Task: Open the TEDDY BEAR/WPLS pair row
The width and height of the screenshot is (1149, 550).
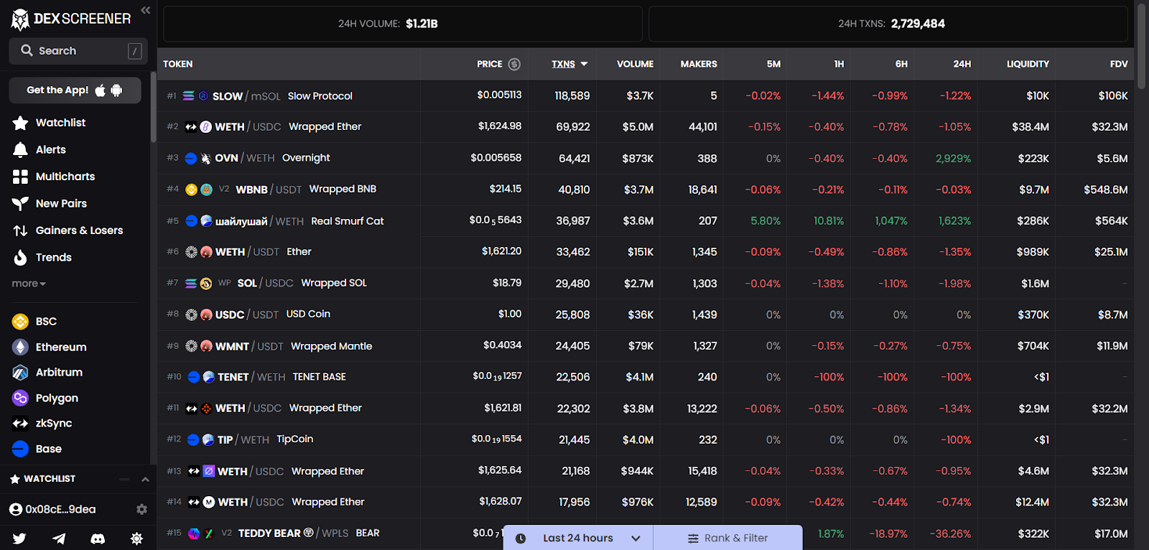Action: (646, 533)
